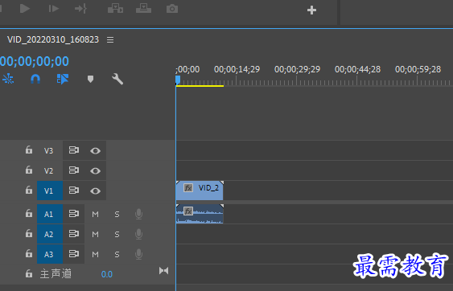453x291 pixels.
Task: Click the master track output icon
Action: (x=163, y=271)
